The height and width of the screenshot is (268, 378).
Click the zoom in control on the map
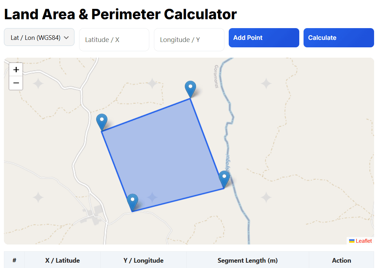[x=16, y=70]
